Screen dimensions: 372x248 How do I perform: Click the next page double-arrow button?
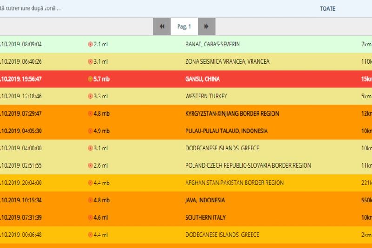206,26
